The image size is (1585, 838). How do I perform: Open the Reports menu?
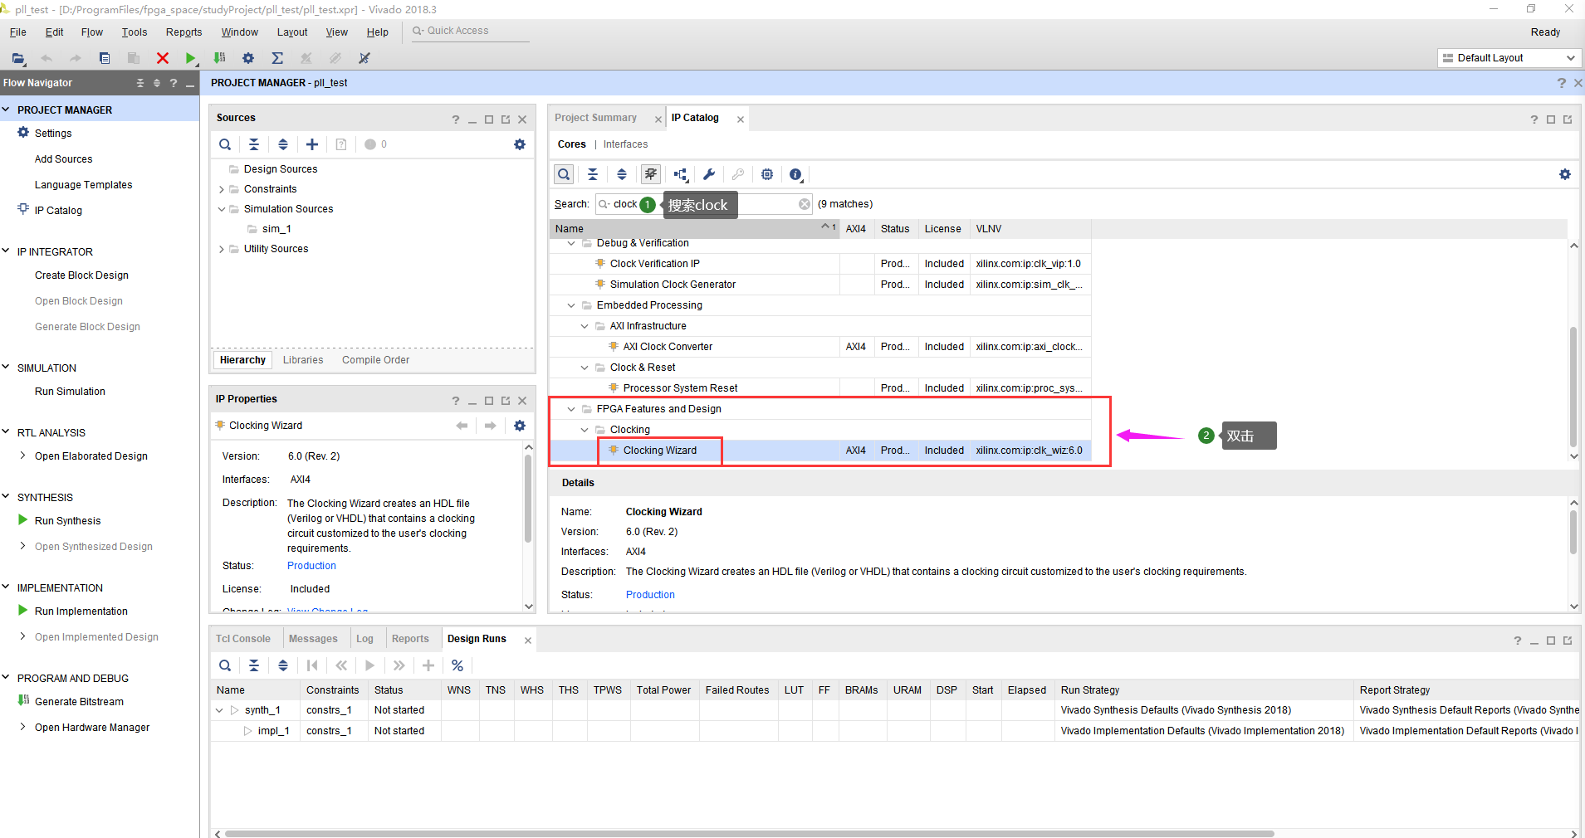tap(183, 32)
